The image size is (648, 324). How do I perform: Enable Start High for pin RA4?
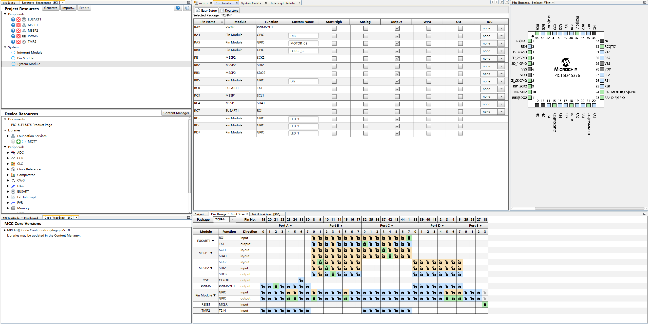[x=334, y=36]
